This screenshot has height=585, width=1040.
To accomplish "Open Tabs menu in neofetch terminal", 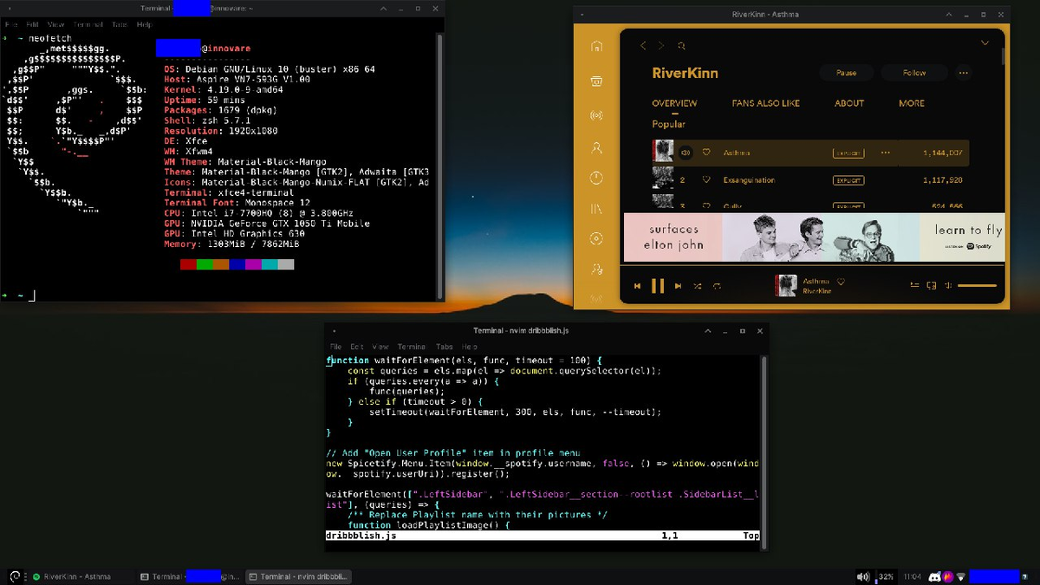I will [120, 24].
